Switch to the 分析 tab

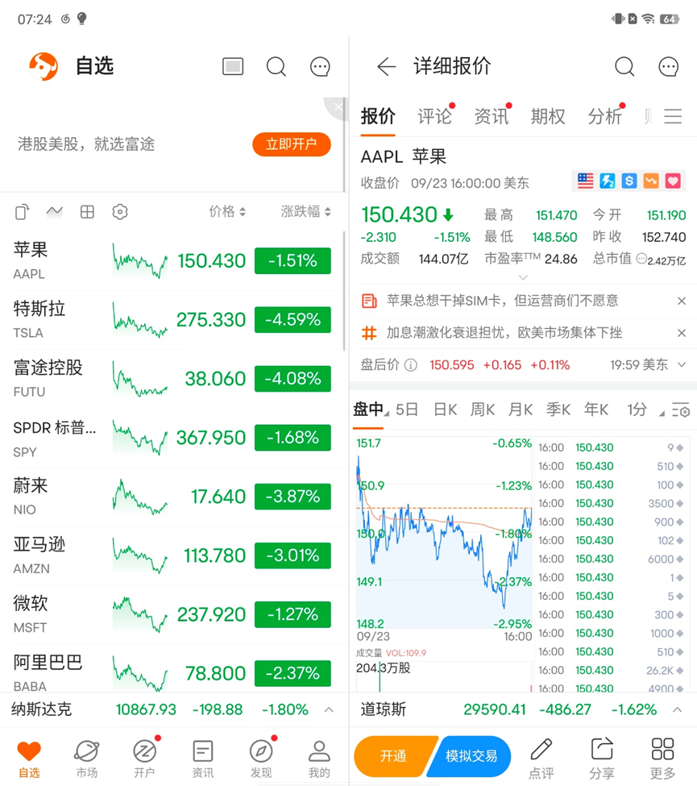tap(605, 116)
